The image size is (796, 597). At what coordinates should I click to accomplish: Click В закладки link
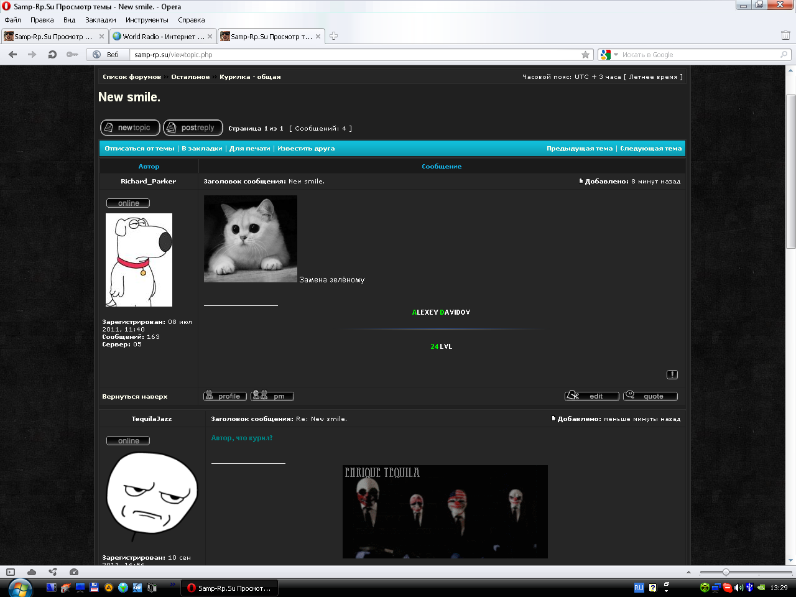click(202, 149)
